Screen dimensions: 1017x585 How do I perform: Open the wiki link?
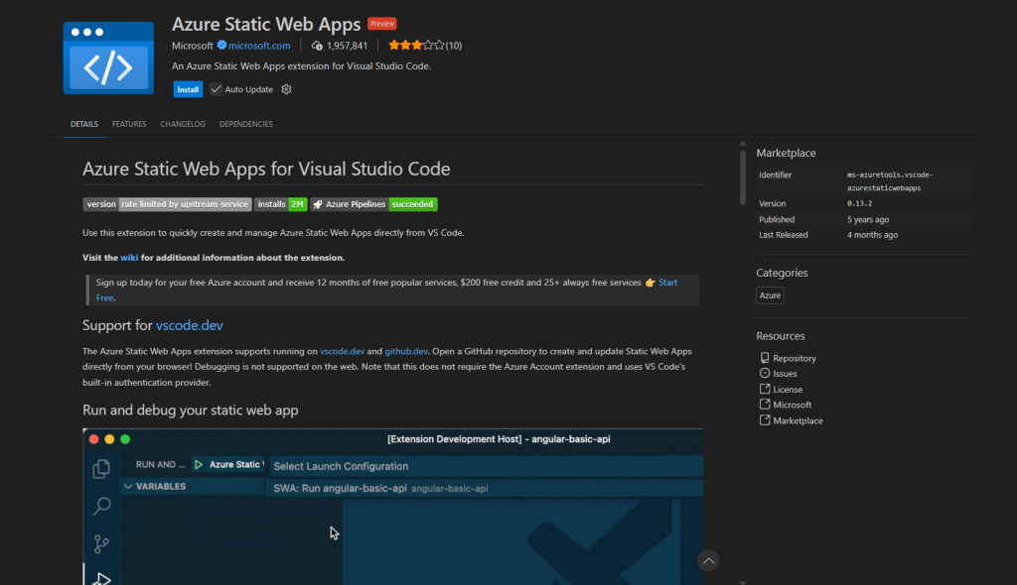(x=129, y=258)
